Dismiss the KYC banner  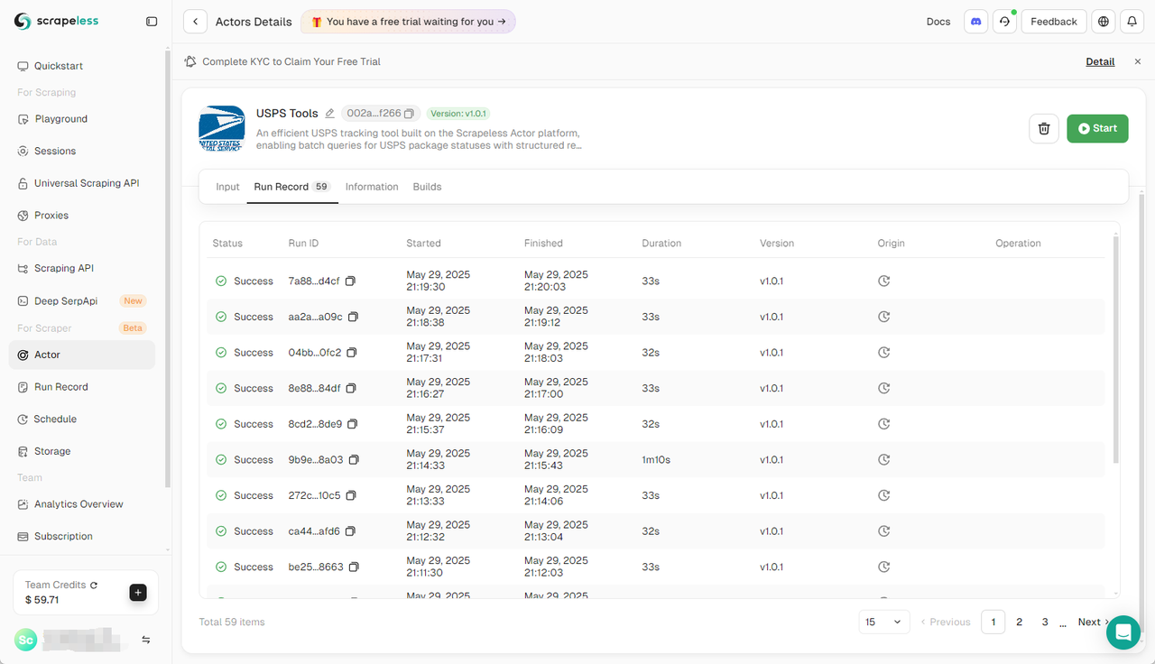[1137, 61]
